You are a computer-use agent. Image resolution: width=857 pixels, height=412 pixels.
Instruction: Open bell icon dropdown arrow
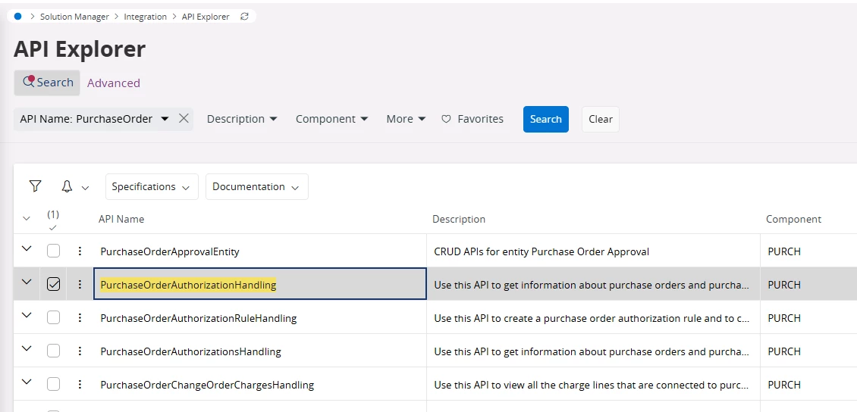(x=85, y=188)
